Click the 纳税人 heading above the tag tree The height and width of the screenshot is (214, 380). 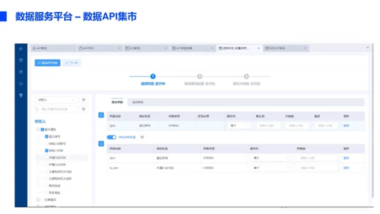[40, 121]
